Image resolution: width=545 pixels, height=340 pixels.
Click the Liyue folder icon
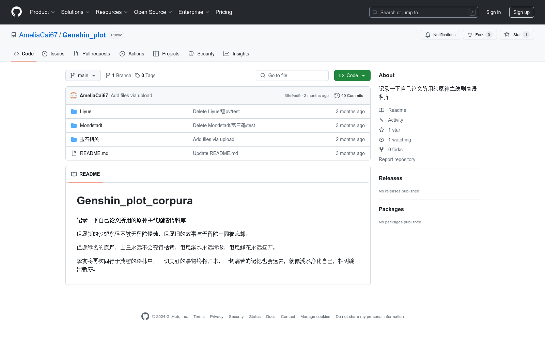(74, 112)
